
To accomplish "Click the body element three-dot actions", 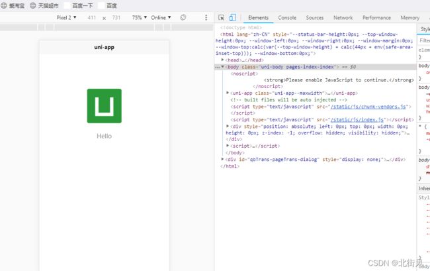I will (x=217, y=67).
